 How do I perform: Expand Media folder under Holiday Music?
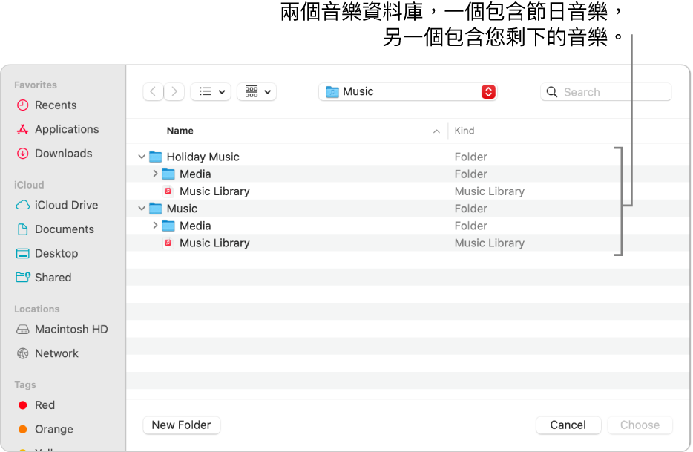(155, 174)
